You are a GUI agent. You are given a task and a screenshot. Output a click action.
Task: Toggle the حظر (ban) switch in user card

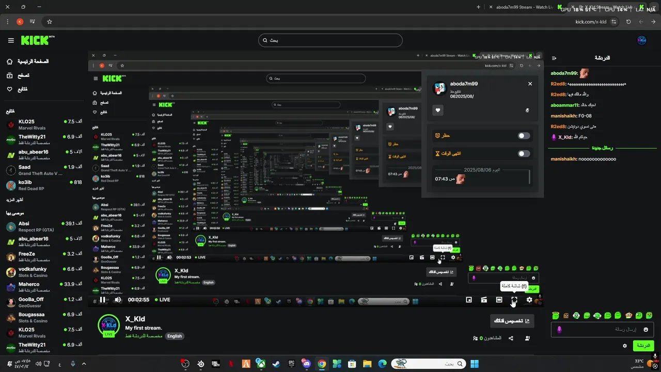[524, 136]
